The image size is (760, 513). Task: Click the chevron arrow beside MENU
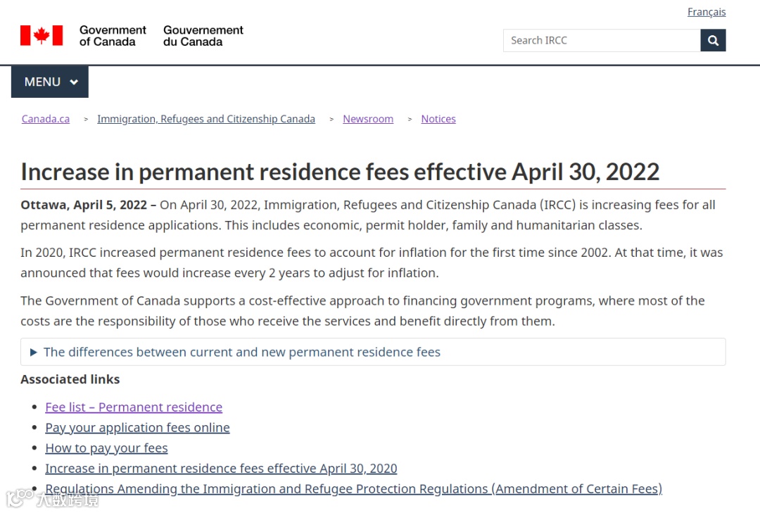(74, 82)
